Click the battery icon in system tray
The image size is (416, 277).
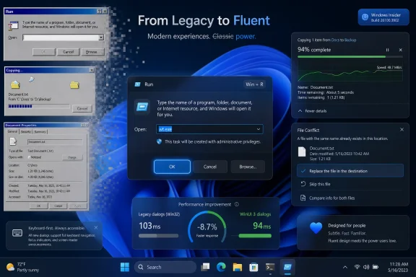[376, 267]
